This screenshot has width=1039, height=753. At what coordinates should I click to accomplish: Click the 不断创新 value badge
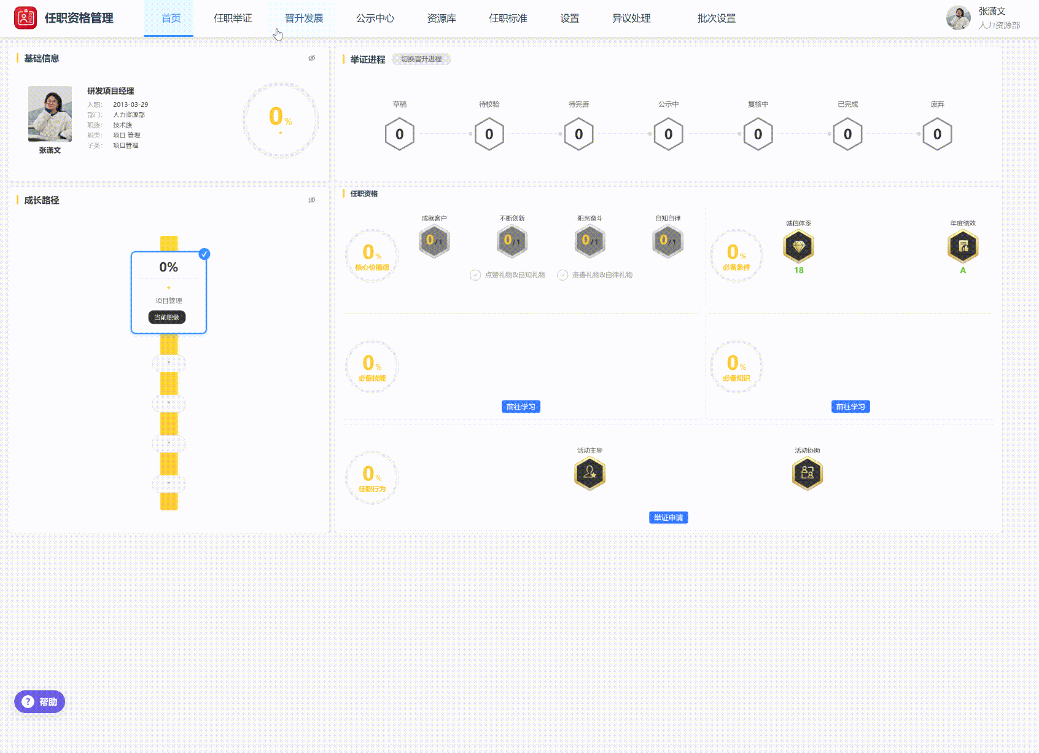tap(512, 241)
